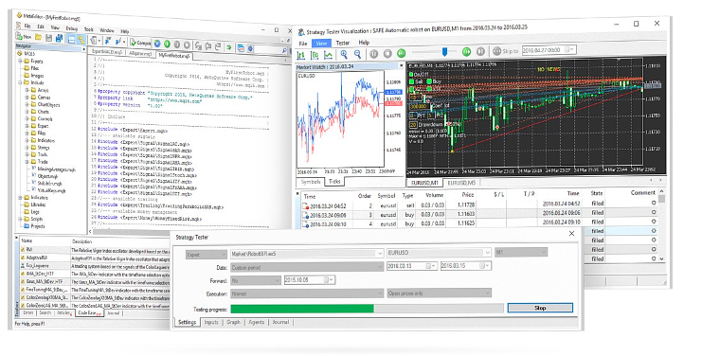Open the Help menu in visualization window
This screenshot has width=702, height=356.
pos(364,43)
